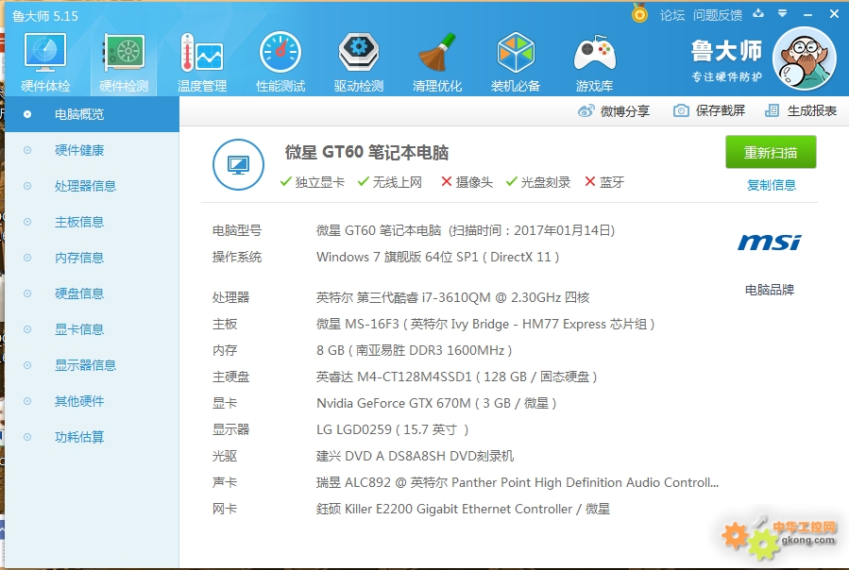Open the 硬件体检 hardware checkup icon
The width and height of the screenshot is (849, 570).
[x=45, y=61]
